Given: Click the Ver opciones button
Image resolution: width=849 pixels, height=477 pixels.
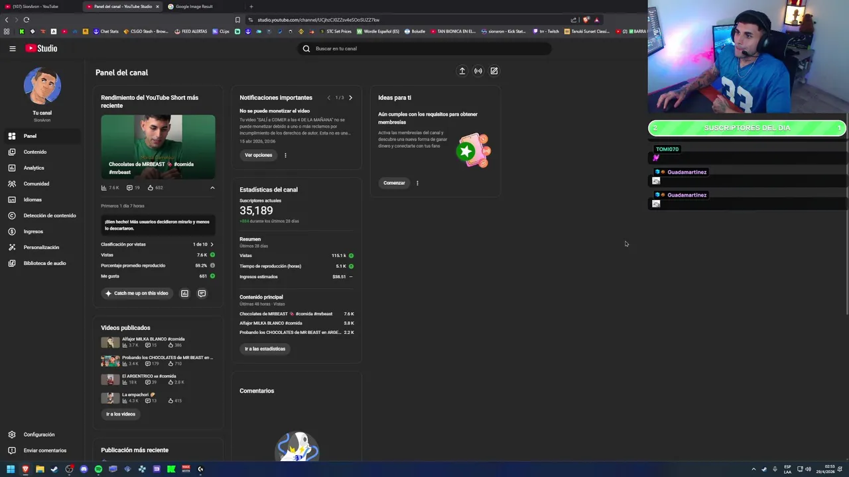Looking at the screenshot, I should 258,155.
